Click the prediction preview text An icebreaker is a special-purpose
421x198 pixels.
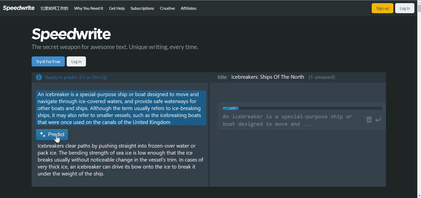point(287,120)
